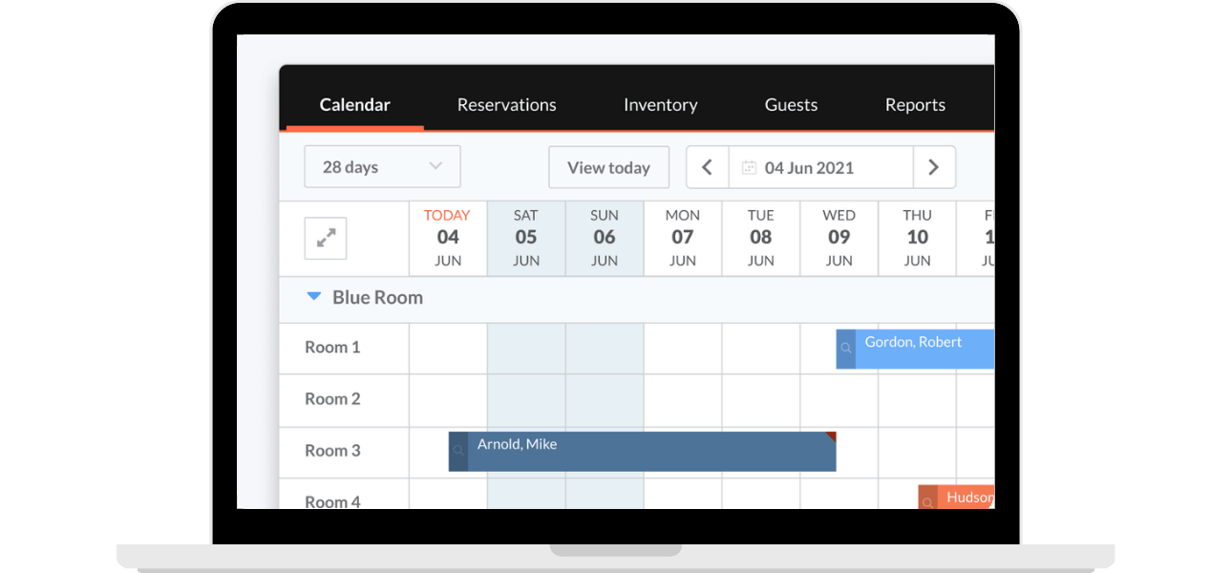Click the calendar icon in date field
Viewport: 1232px width, 573px height.
click(749, 168)
